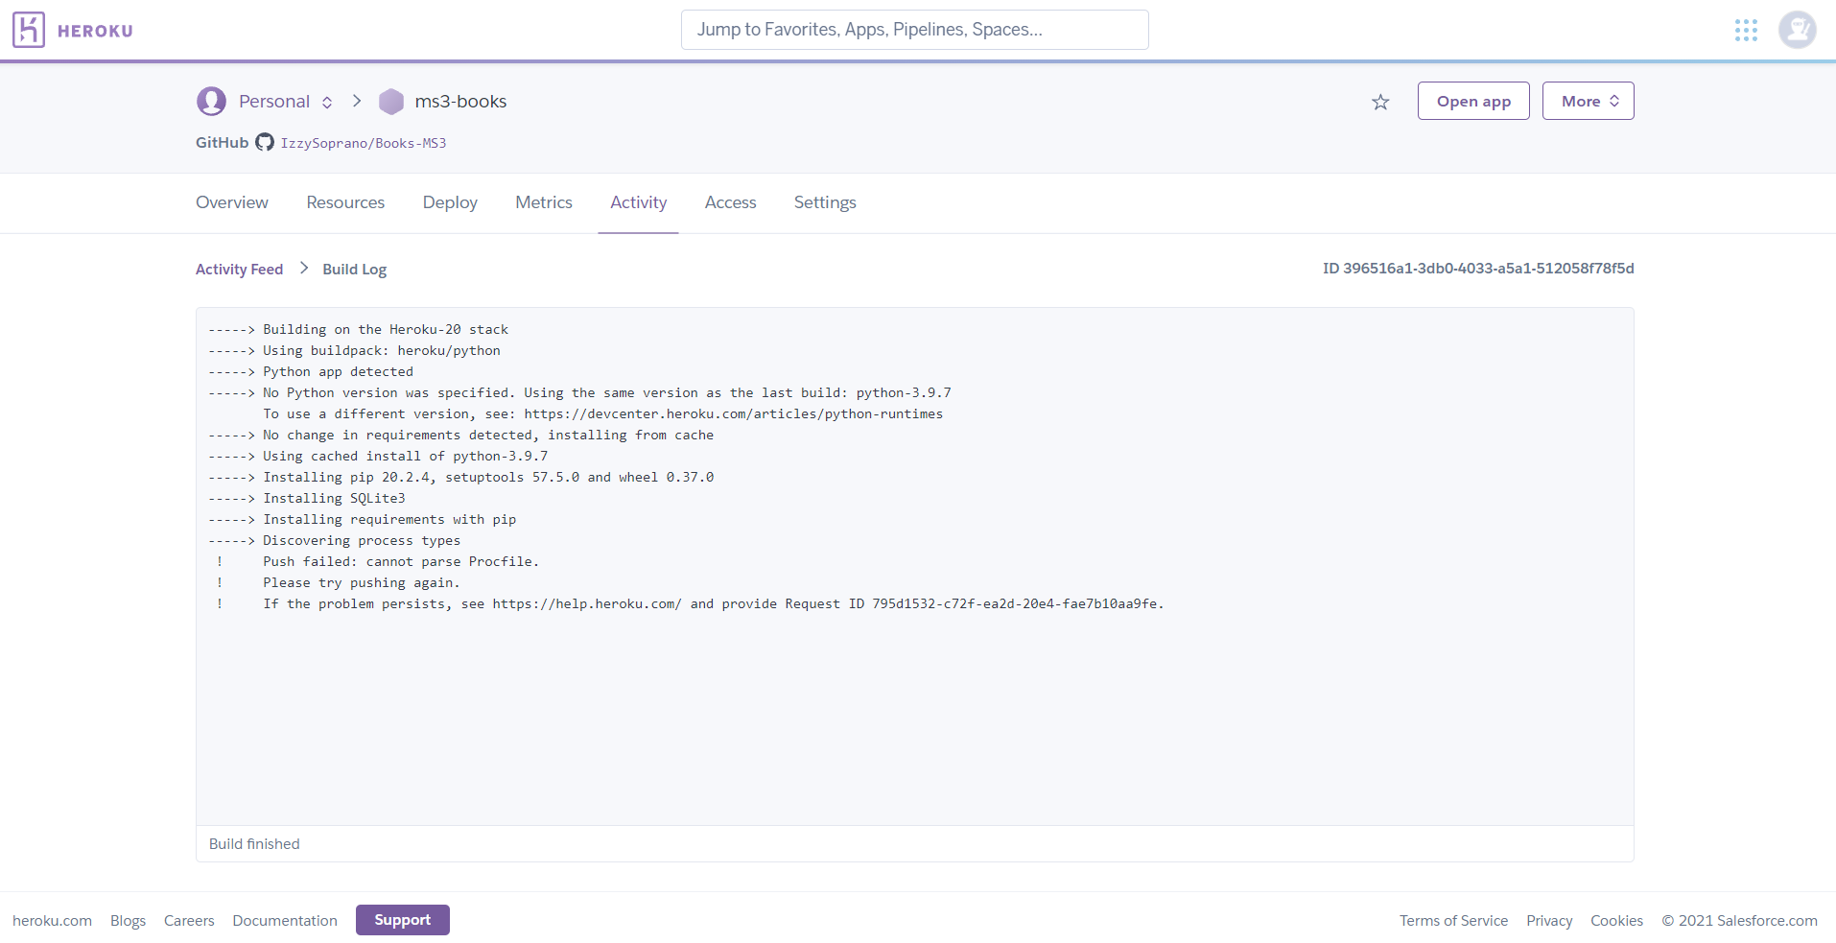Switch to the Settings tab
Screen dimensions: 1836x943
pyautogui.click(x=825, y=202)
